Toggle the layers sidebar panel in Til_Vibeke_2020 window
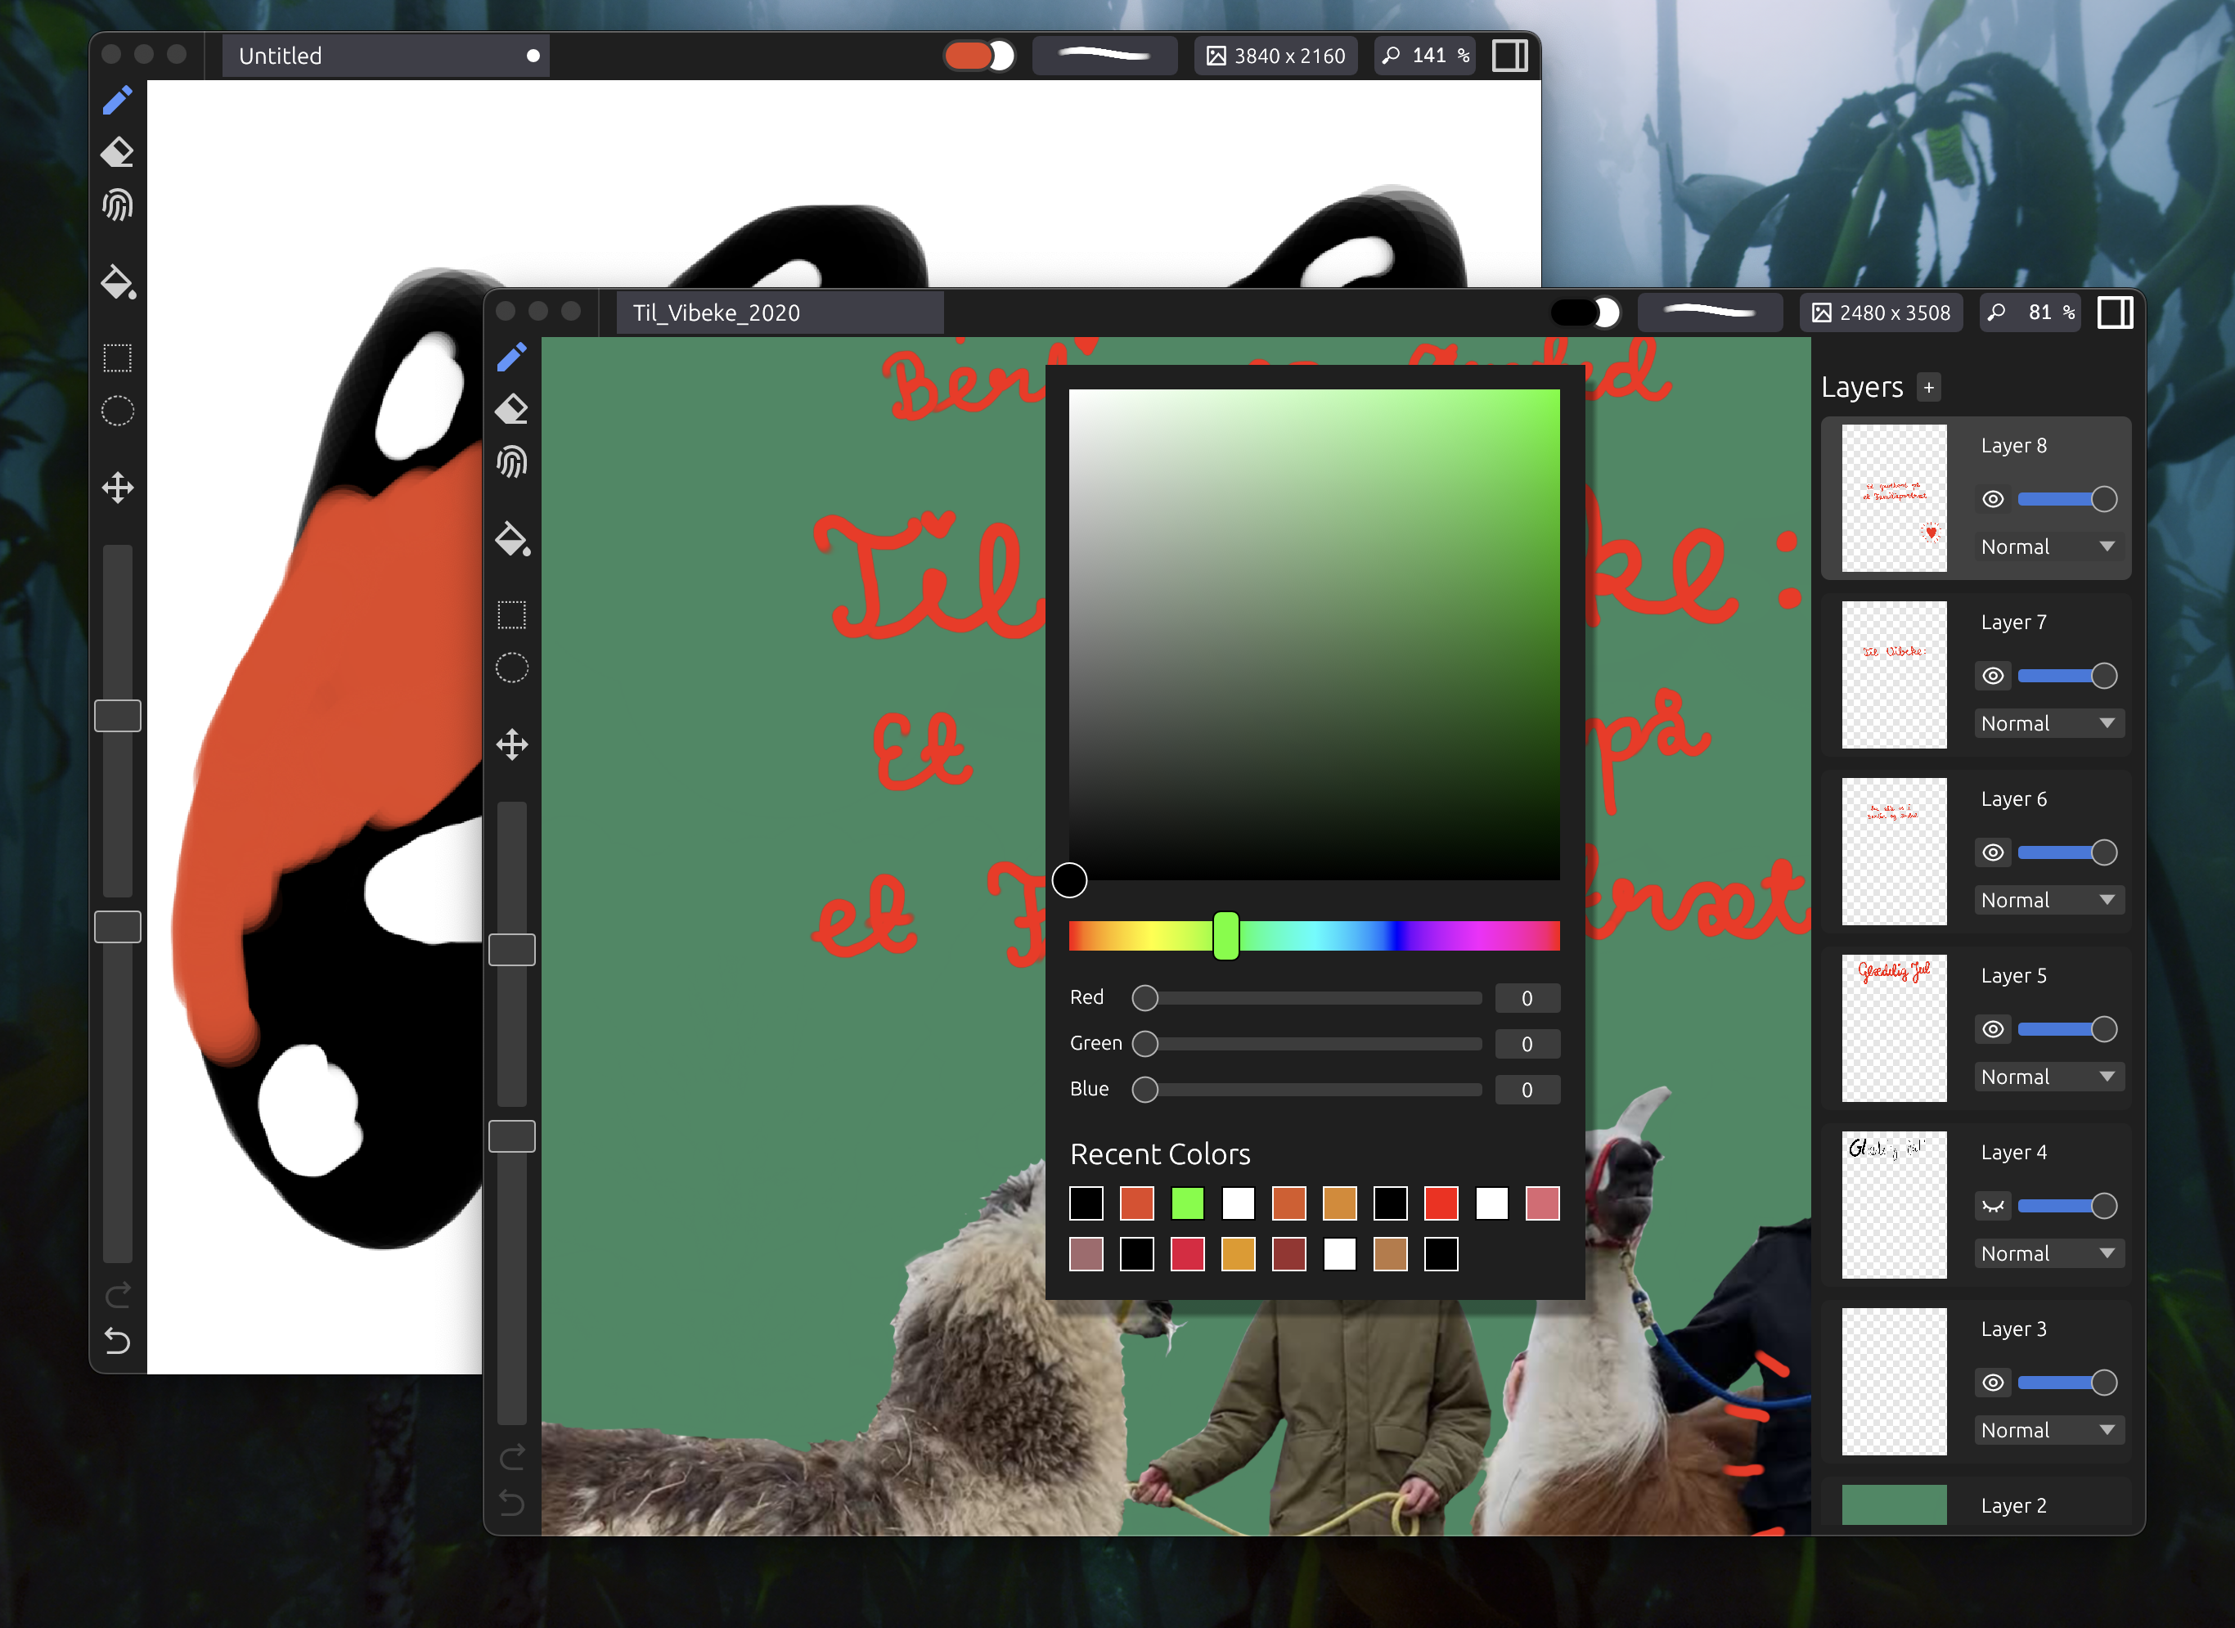 [2114, 313]
